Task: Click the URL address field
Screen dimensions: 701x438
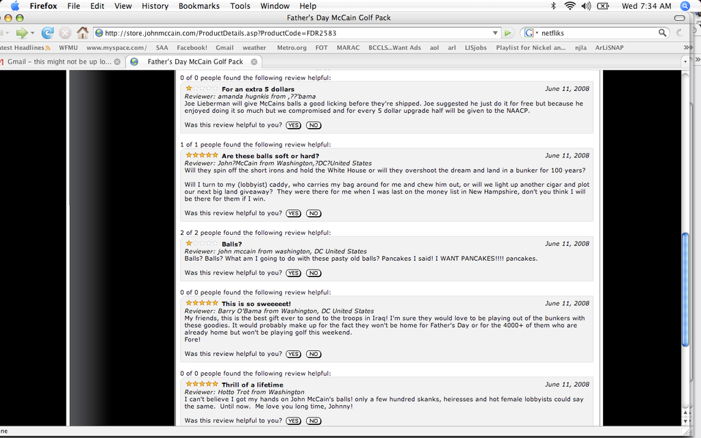Action: (x=296, y=33)
